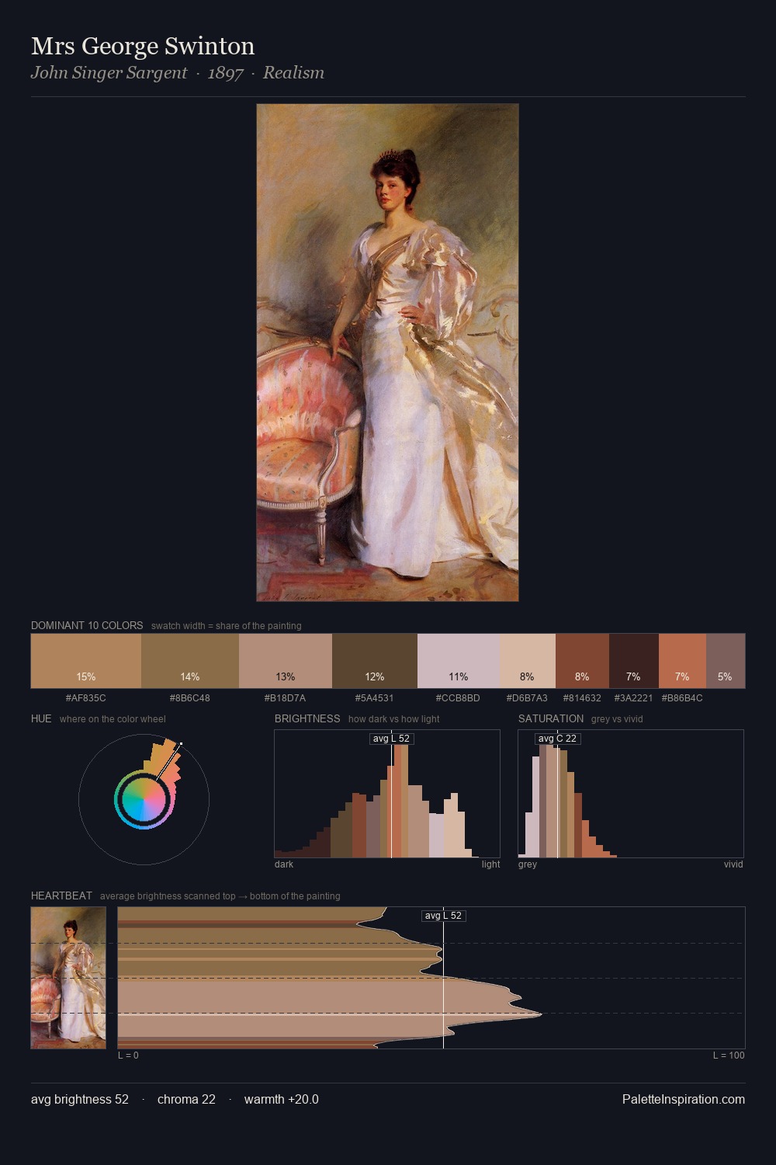
Task: Click the Saturation histogram chart
Action: pyautogui.click(x=631, y=794)
